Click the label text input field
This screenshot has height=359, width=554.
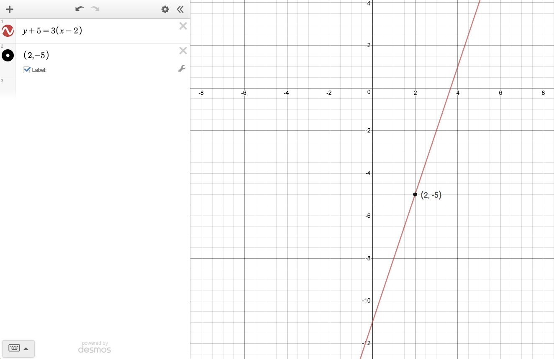tap(111, 70)
